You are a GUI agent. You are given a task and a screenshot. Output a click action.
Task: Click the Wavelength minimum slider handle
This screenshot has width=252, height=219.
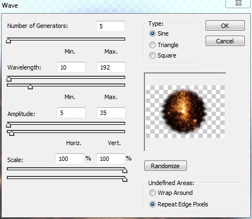click(x=9, y=79)
